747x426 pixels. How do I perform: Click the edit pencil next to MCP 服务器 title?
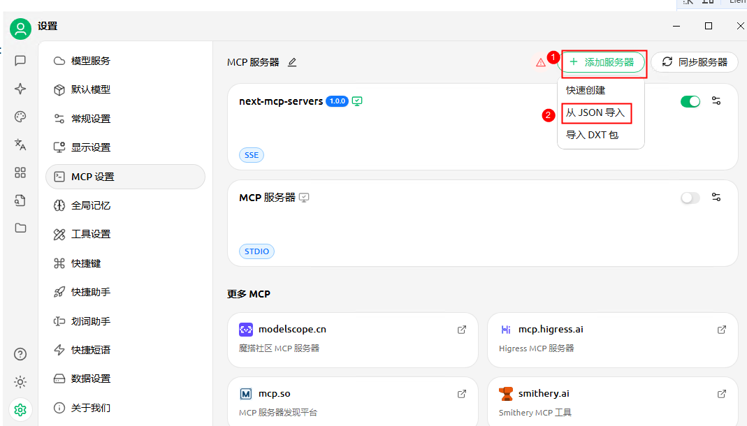[292, 62]
